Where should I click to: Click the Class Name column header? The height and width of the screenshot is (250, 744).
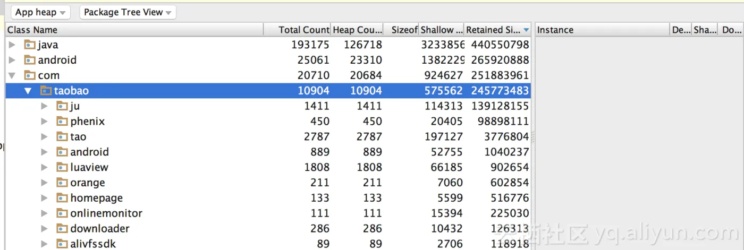(x=134, y=30)
